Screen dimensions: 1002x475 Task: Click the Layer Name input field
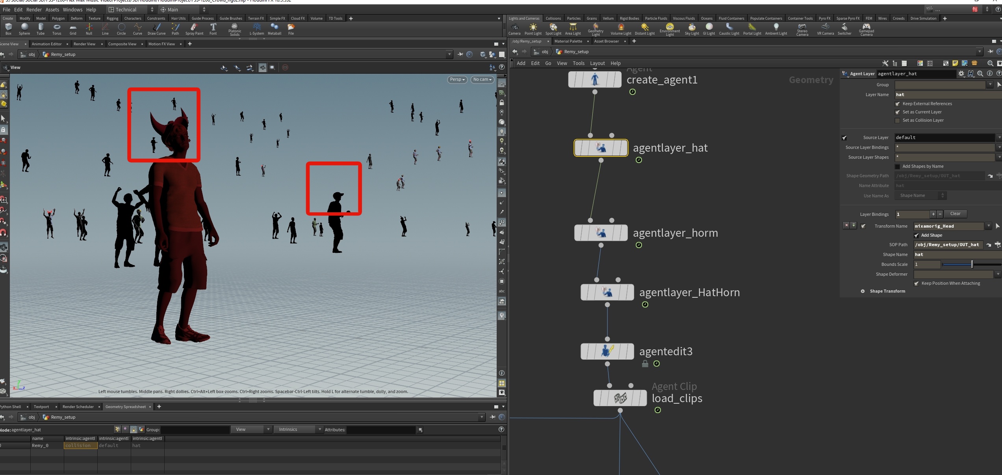click(945, 95)
